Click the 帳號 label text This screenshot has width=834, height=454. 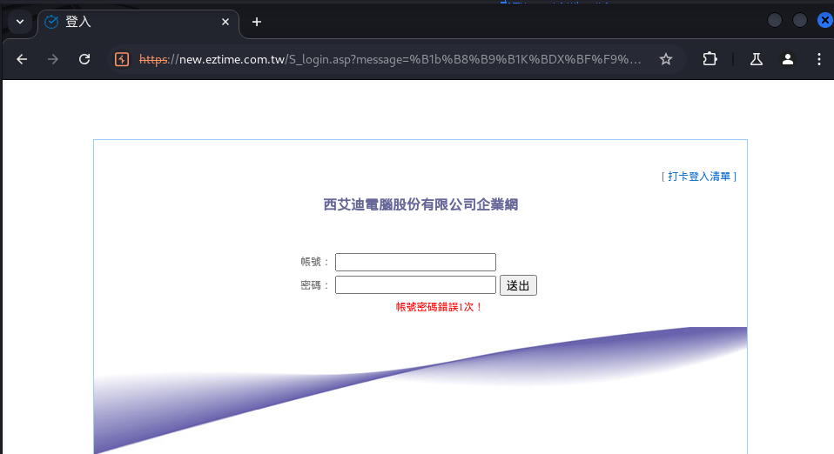click(315, 262)
